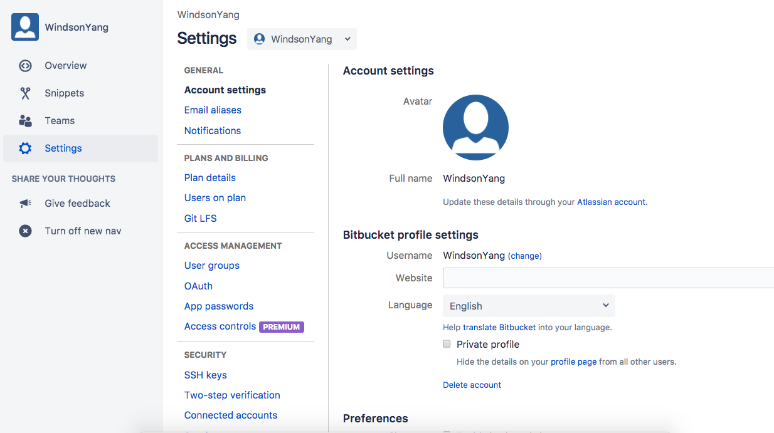The width and height of the screenshot is (774, 433).
Task: Go to Notifications settings
Action: (213, 131)
